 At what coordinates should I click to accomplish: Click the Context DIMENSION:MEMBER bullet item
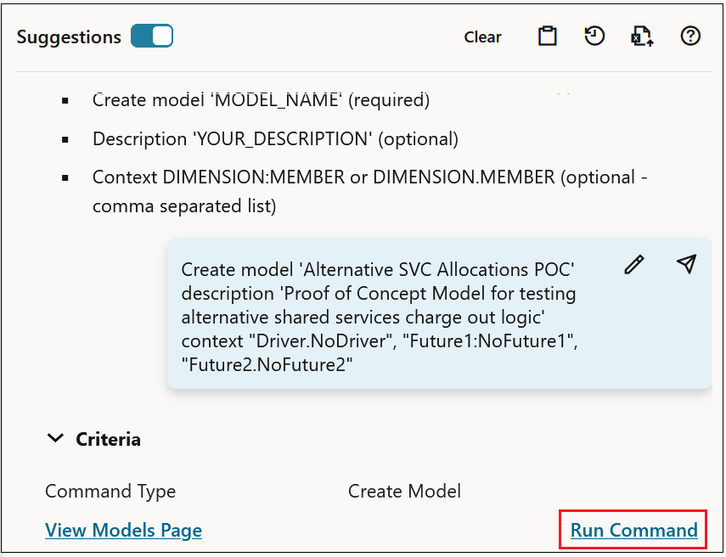click(x=369, y=178)
